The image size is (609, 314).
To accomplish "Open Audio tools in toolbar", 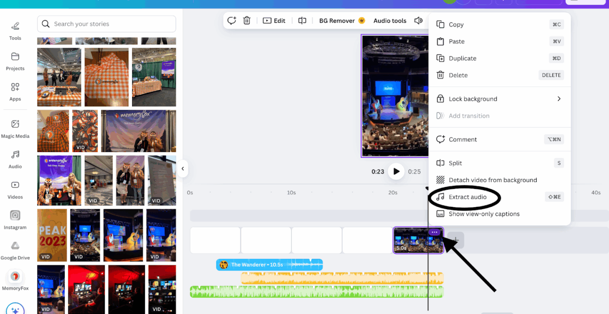I will tap(389, 21).
